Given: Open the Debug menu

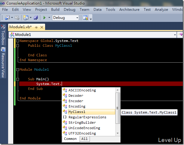Looking at the screenshot, I should click(69, 10).
